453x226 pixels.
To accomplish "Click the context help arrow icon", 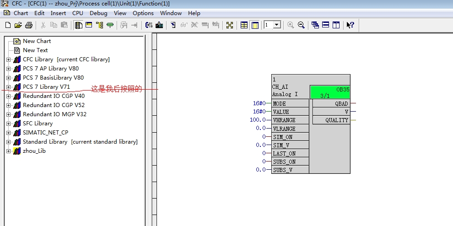I will [350, 25].
